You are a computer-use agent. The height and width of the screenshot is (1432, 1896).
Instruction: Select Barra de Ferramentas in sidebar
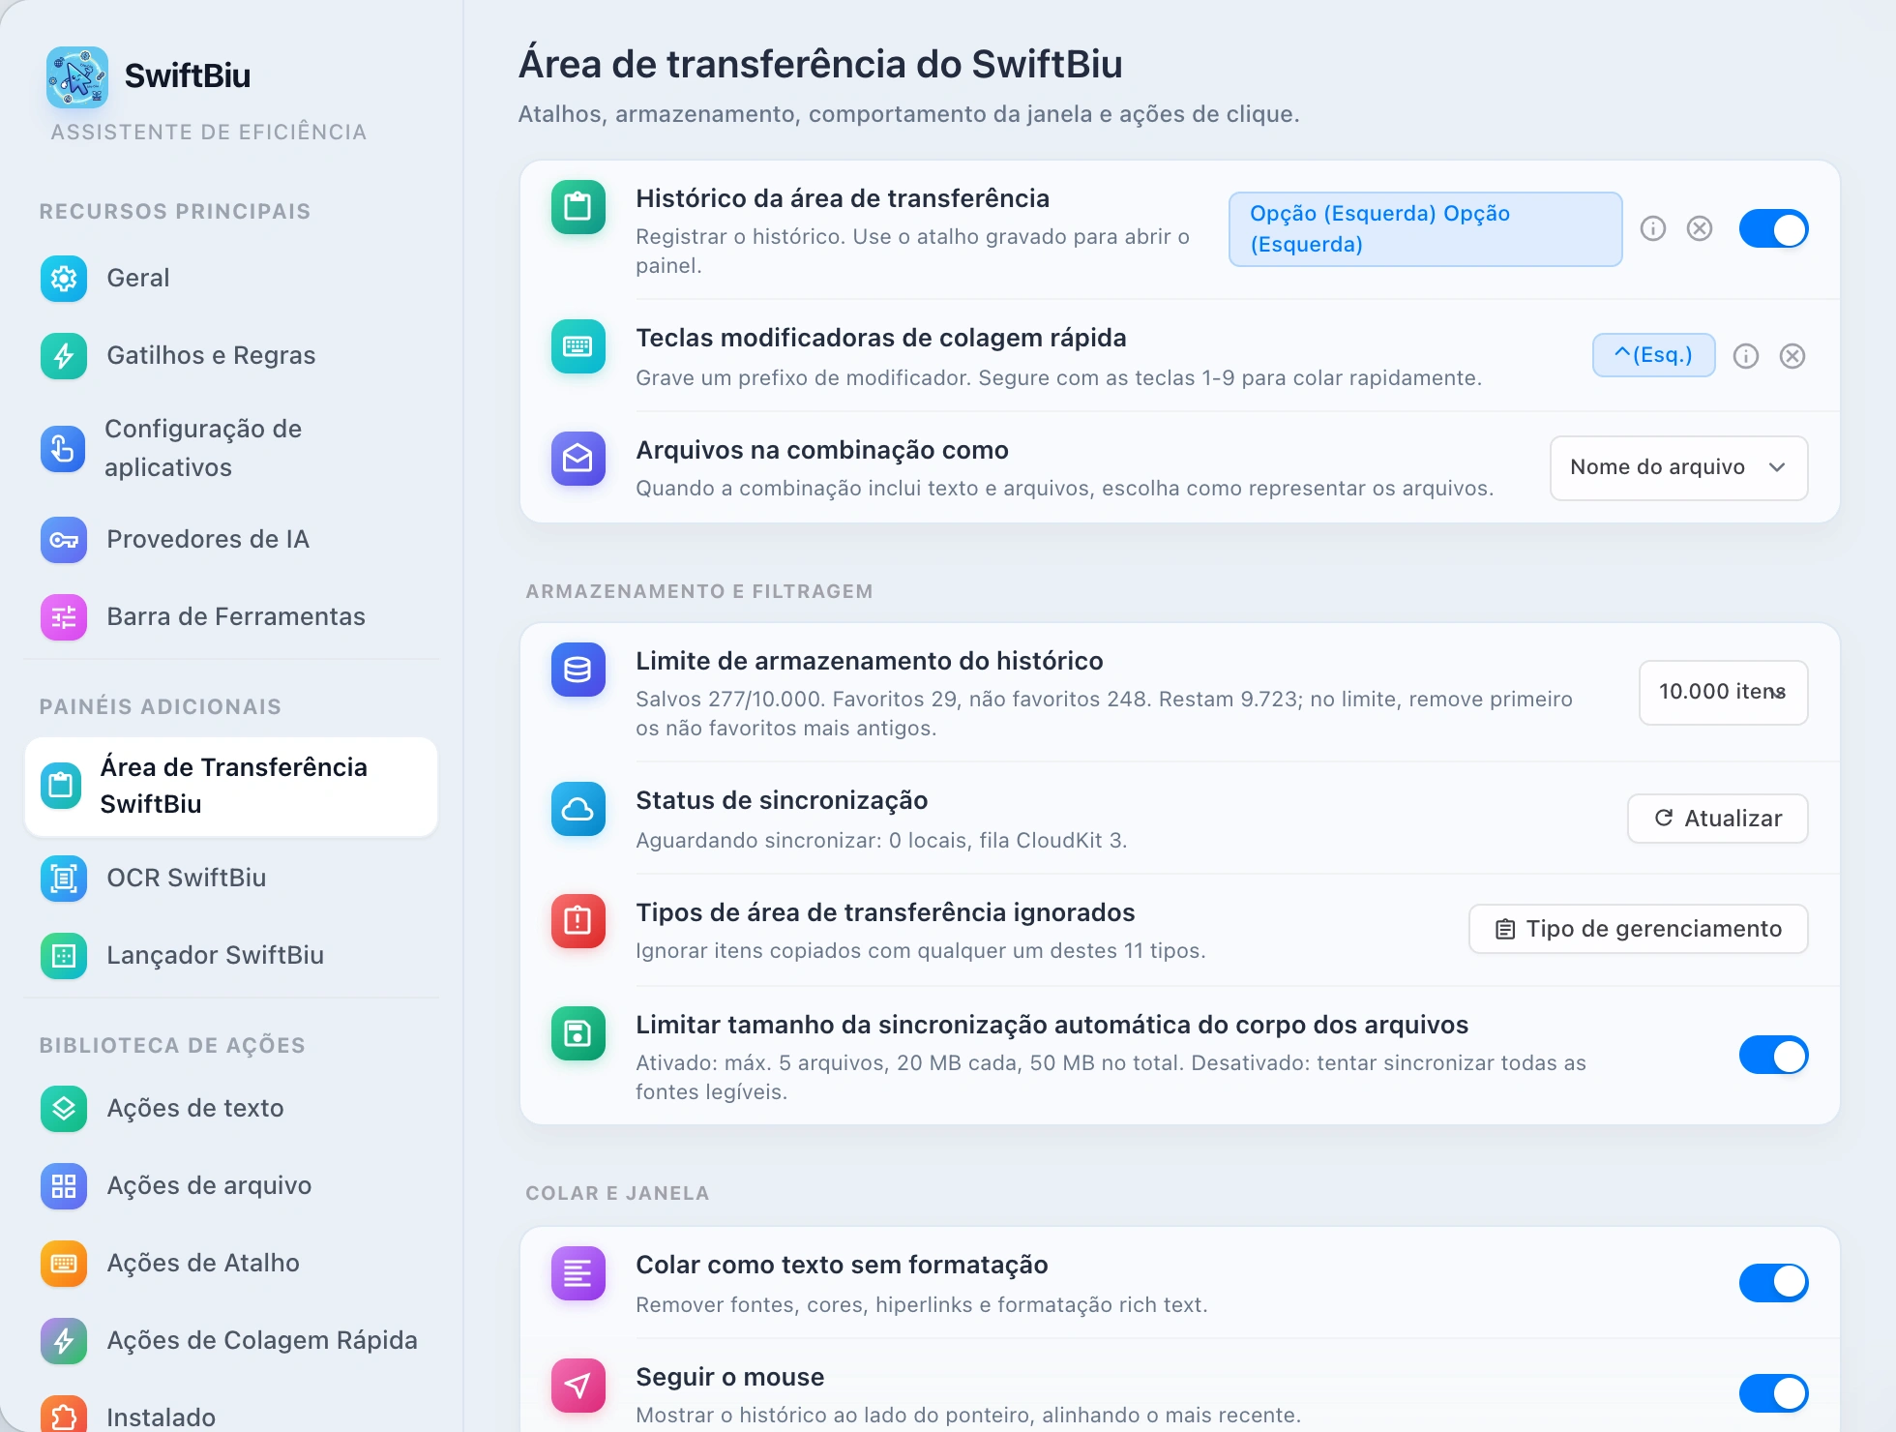231,617
